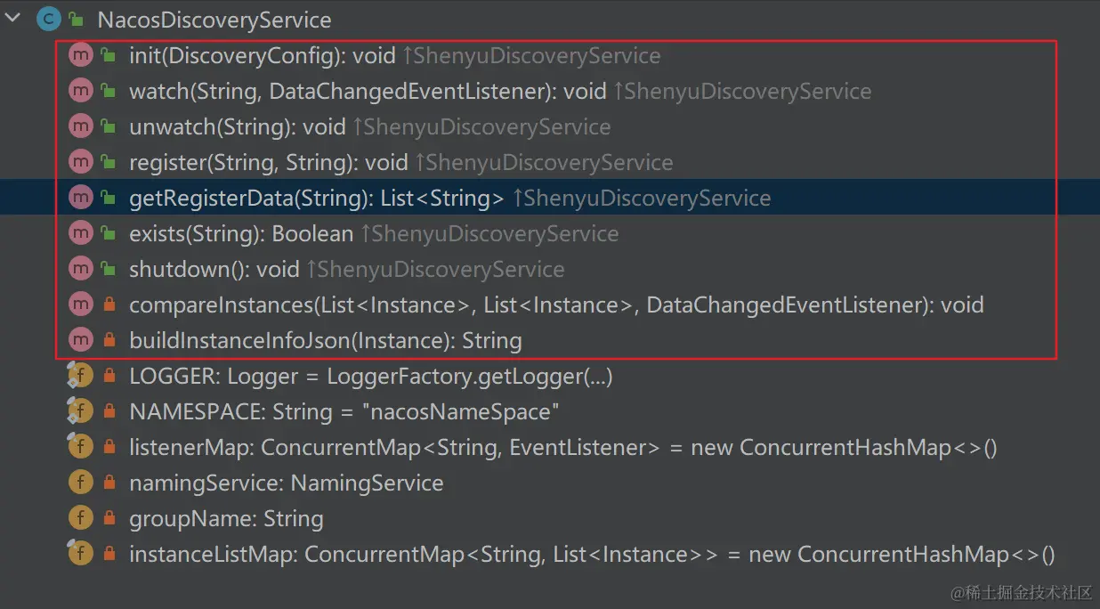Image resolution: width=1100 pixels, height=609 pixels.
Task: Collapse the NacosDiscoveryService class node
Action: 13,19
